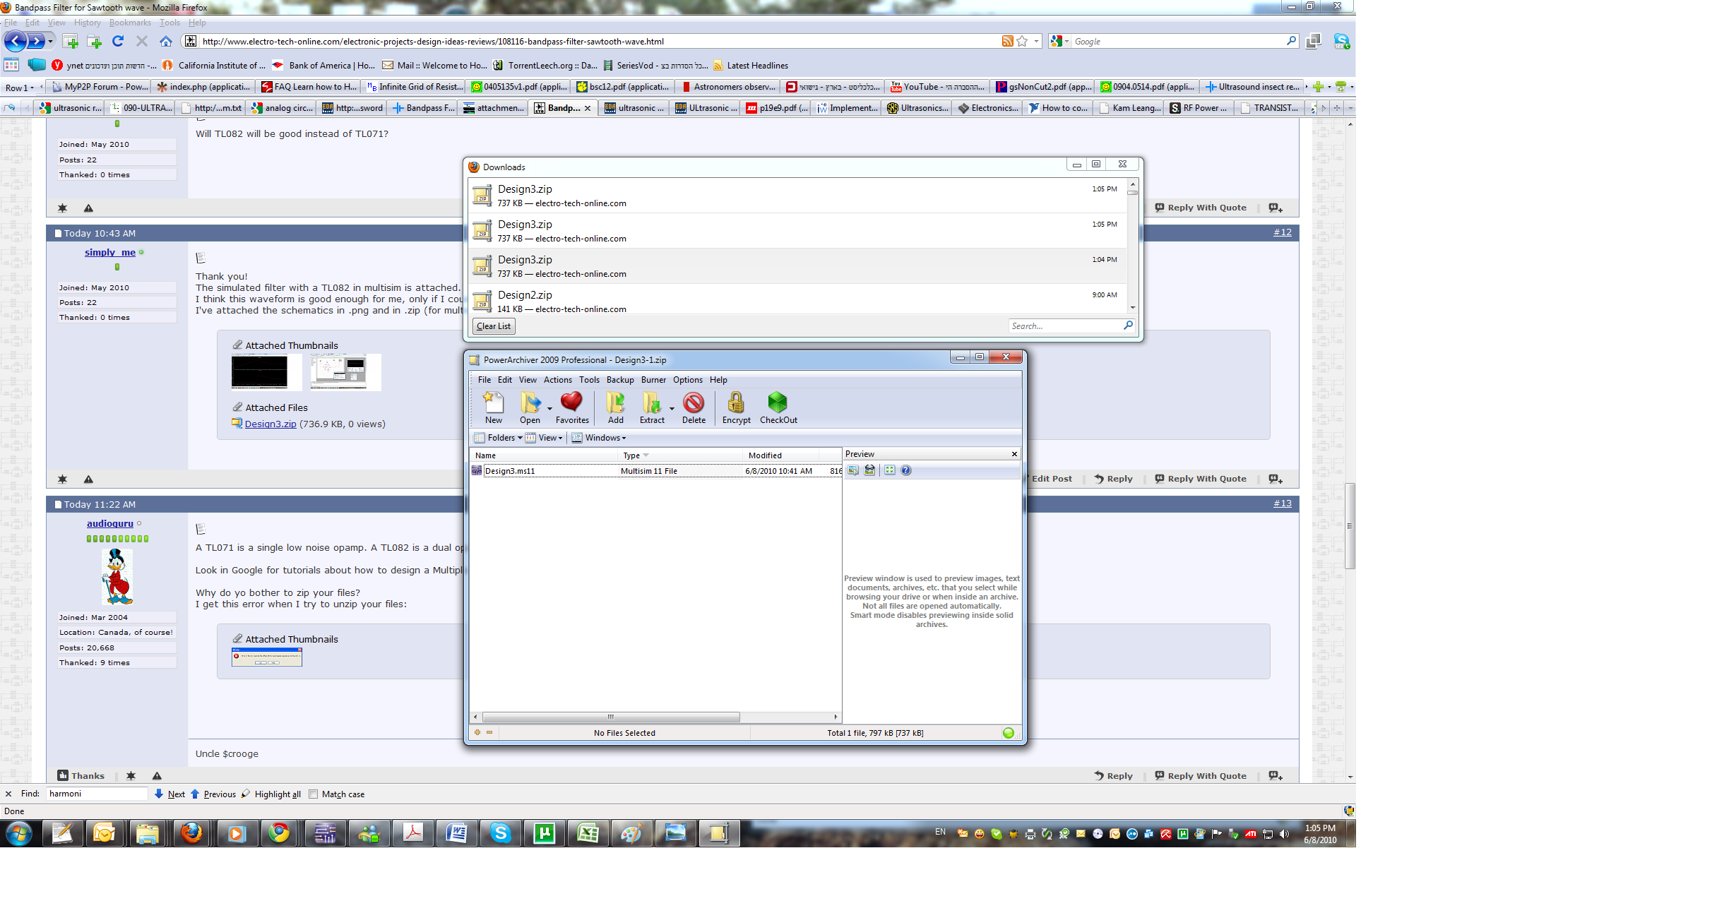Click the black waveform attached thumbnail
This screenshot has width=1724, height=913.
point(259,371)
